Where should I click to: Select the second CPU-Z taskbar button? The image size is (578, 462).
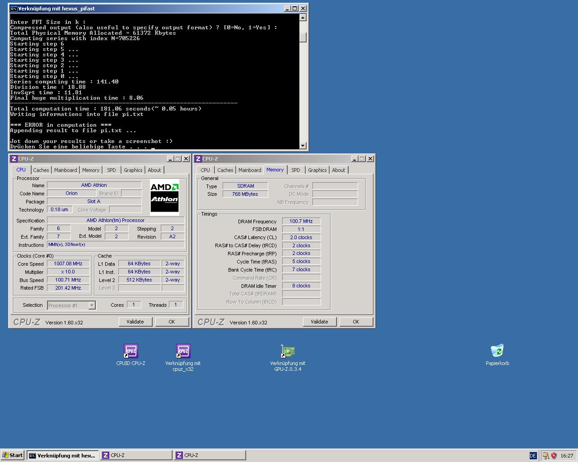210,455
